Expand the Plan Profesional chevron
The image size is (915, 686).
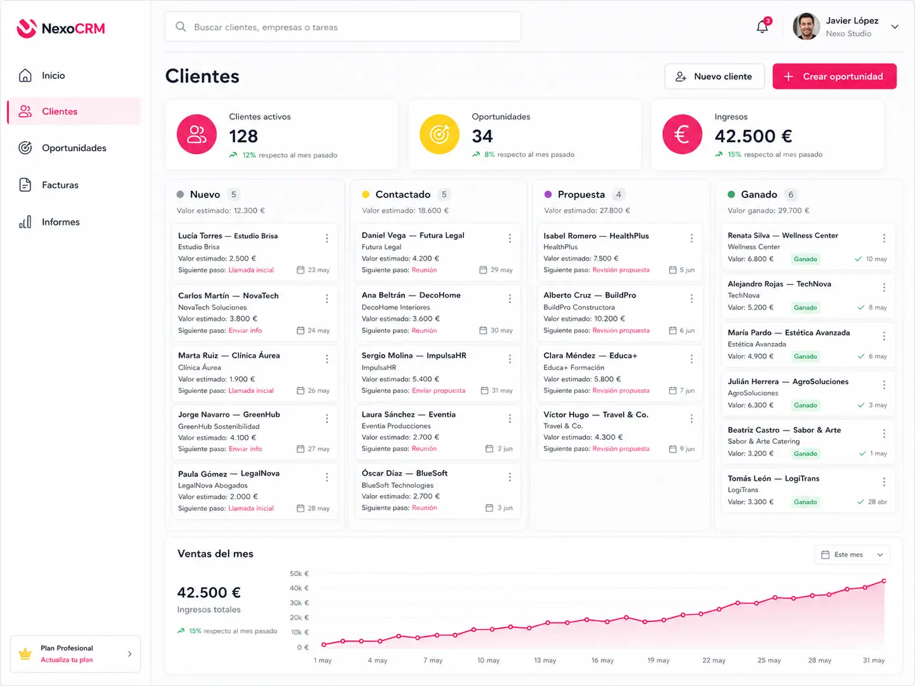[x=130, y=654]
